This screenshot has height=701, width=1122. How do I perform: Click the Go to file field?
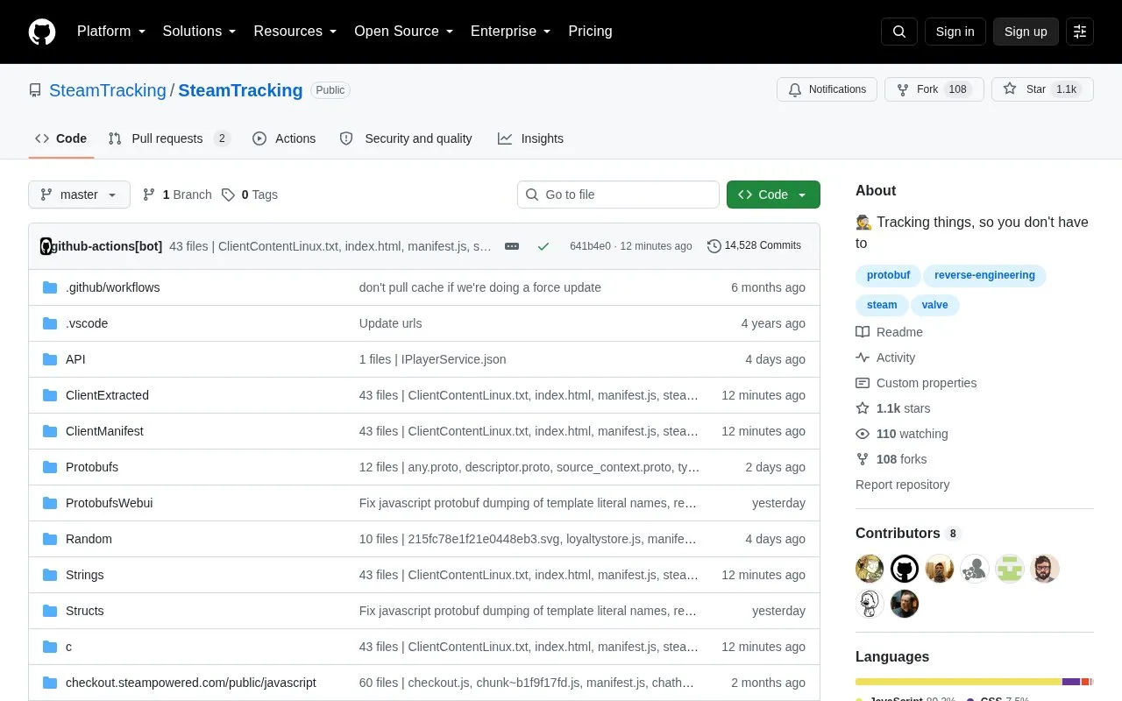(618, 195)
